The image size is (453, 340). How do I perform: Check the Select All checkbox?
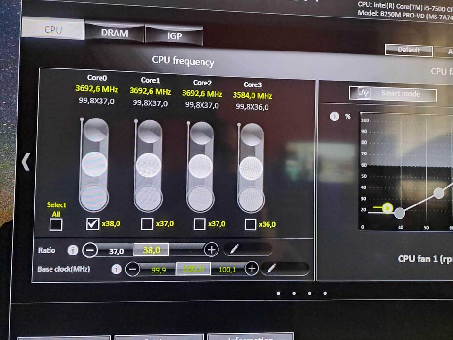(x=56, y=224)
